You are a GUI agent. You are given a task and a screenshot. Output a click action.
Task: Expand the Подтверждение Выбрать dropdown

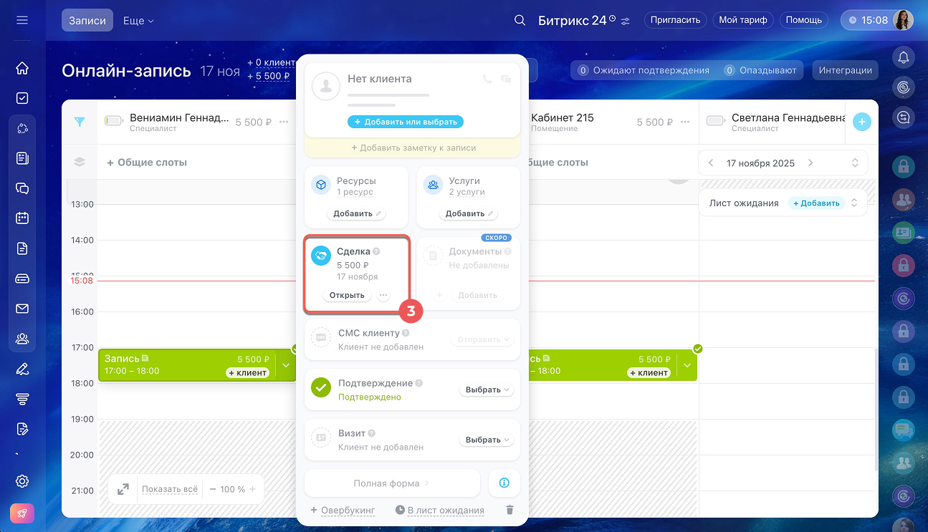487,390
